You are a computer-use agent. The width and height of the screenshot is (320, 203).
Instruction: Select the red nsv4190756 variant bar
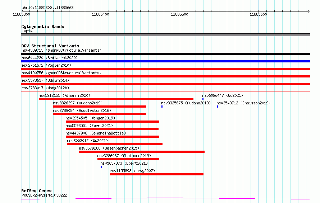pos(165,76)
